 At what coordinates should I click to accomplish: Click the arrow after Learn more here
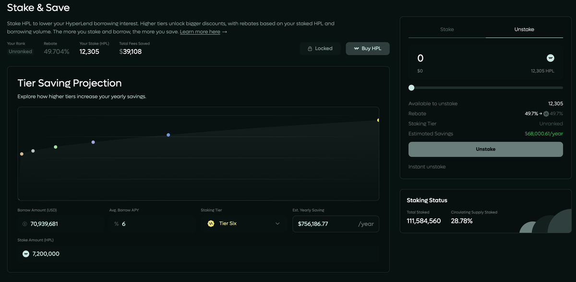225,32
